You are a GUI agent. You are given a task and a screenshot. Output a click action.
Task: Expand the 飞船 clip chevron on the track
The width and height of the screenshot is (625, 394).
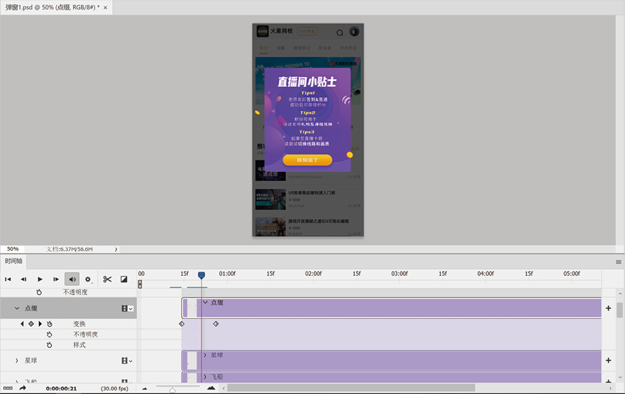tap(205, 377)
